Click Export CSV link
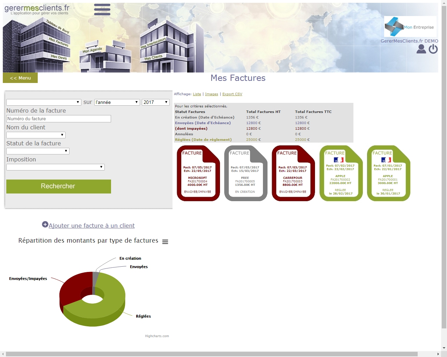 click(232, 94)
